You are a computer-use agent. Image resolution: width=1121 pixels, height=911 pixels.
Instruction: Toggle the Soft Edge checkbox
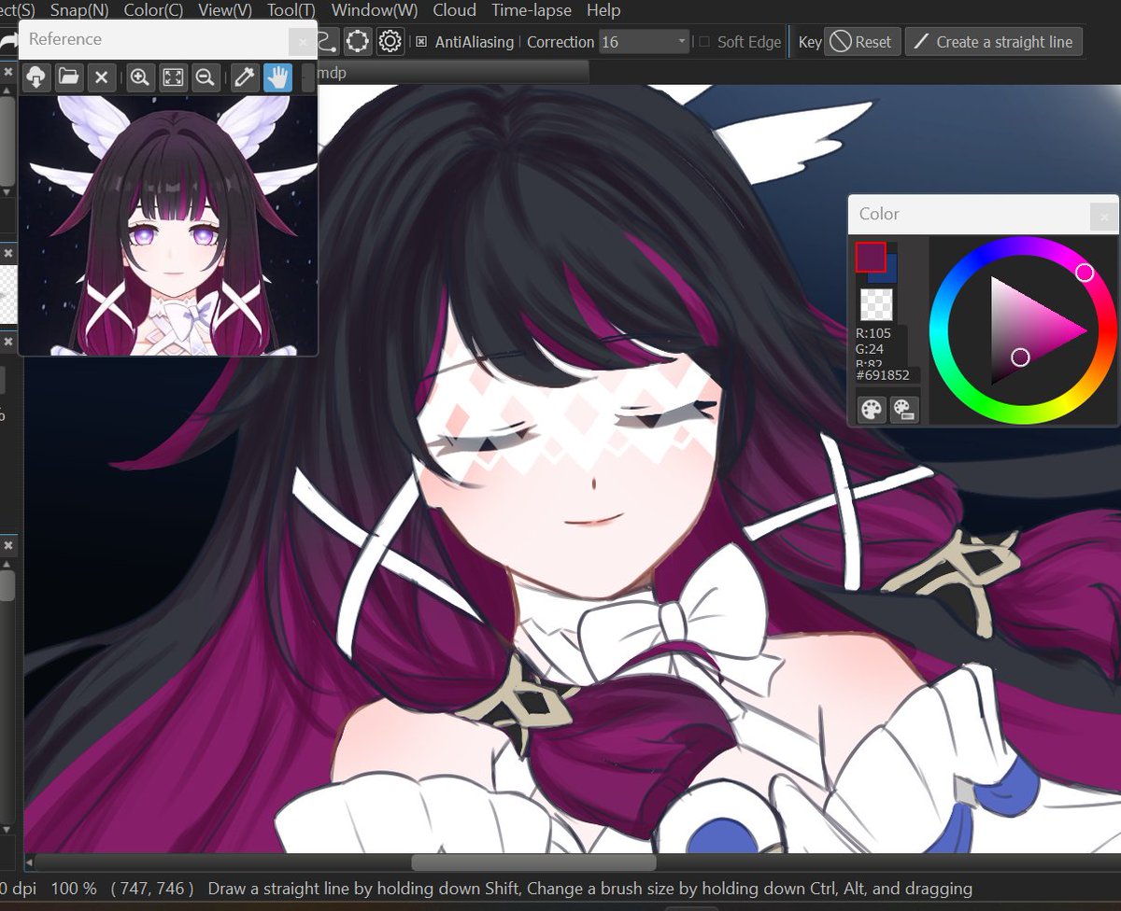pos(704,42)
